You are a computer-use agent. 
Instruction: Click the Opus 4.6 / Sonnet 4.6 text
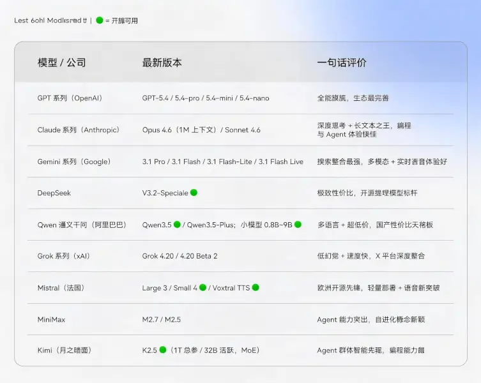201,130
